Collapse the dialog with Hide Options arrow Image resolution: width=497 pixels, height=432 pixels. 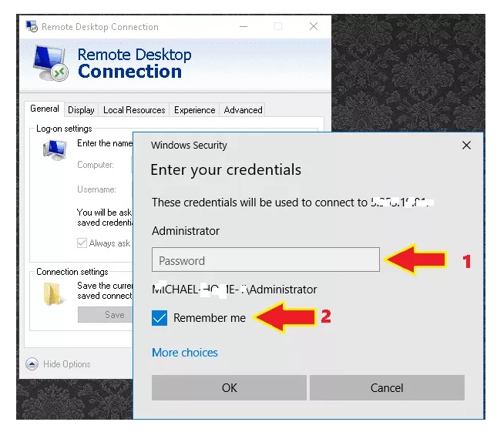tap(32, 364)
